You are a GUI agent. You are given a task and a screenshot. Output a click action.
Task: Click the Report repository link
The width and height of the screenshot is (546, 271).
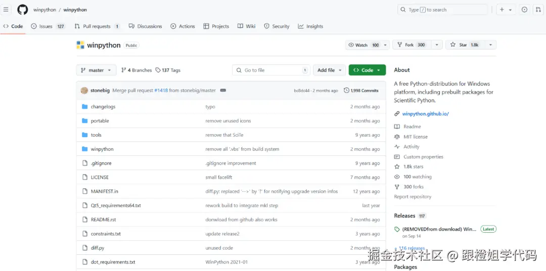pyautogui.click(x=413, y=197)
